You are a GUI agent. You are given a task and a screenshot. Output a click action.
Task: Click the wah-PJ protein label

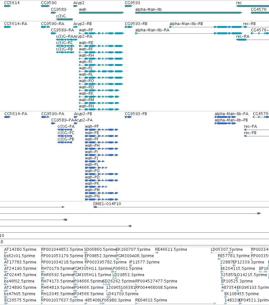92,158
